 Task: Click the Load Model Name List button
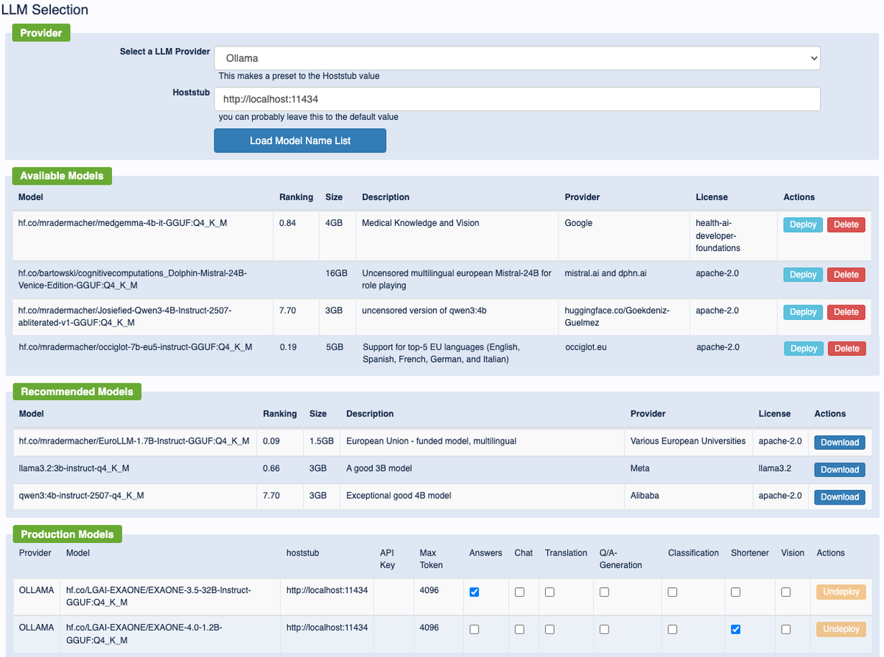[x=300, y=141]
